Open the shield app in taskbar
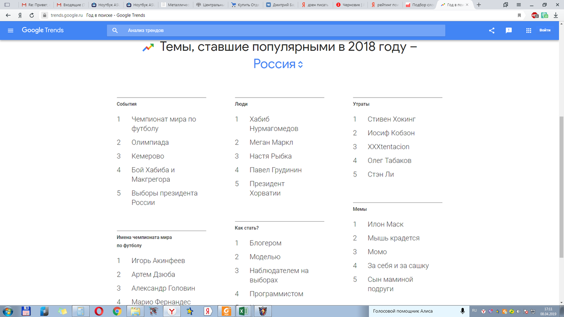 coord(262,311)
